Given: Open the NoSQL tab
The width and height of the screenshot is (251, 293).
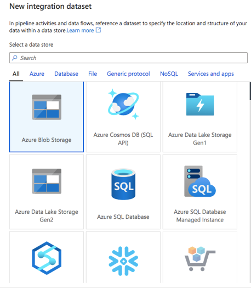Looking at the screenshot, I should (x=169, y=74).
